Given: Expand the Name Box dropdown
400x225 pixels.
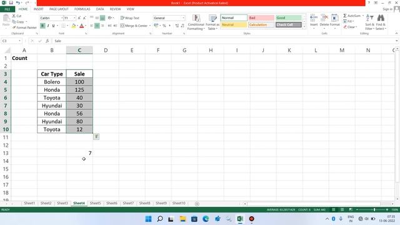Looking at the screenshot, I should coord(19,41).
